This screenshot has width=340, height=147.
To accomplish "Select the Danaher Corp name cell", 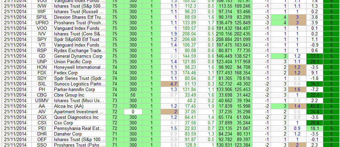I will point(79,134).
